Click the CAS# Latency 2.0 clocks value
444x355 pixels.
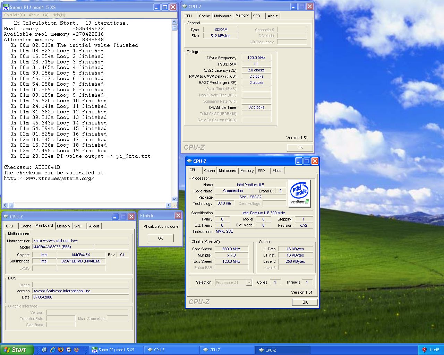click(256, 70)
